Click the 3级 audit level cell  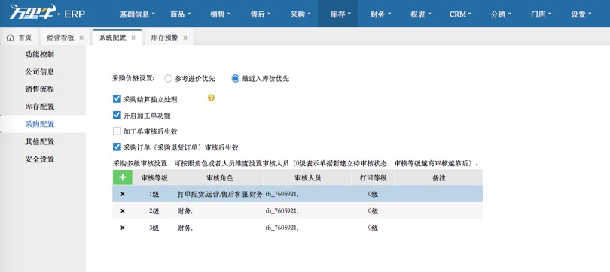coord(154,228)
